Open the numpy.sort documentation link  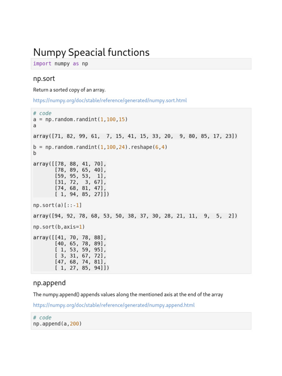[x=110, y=100]
